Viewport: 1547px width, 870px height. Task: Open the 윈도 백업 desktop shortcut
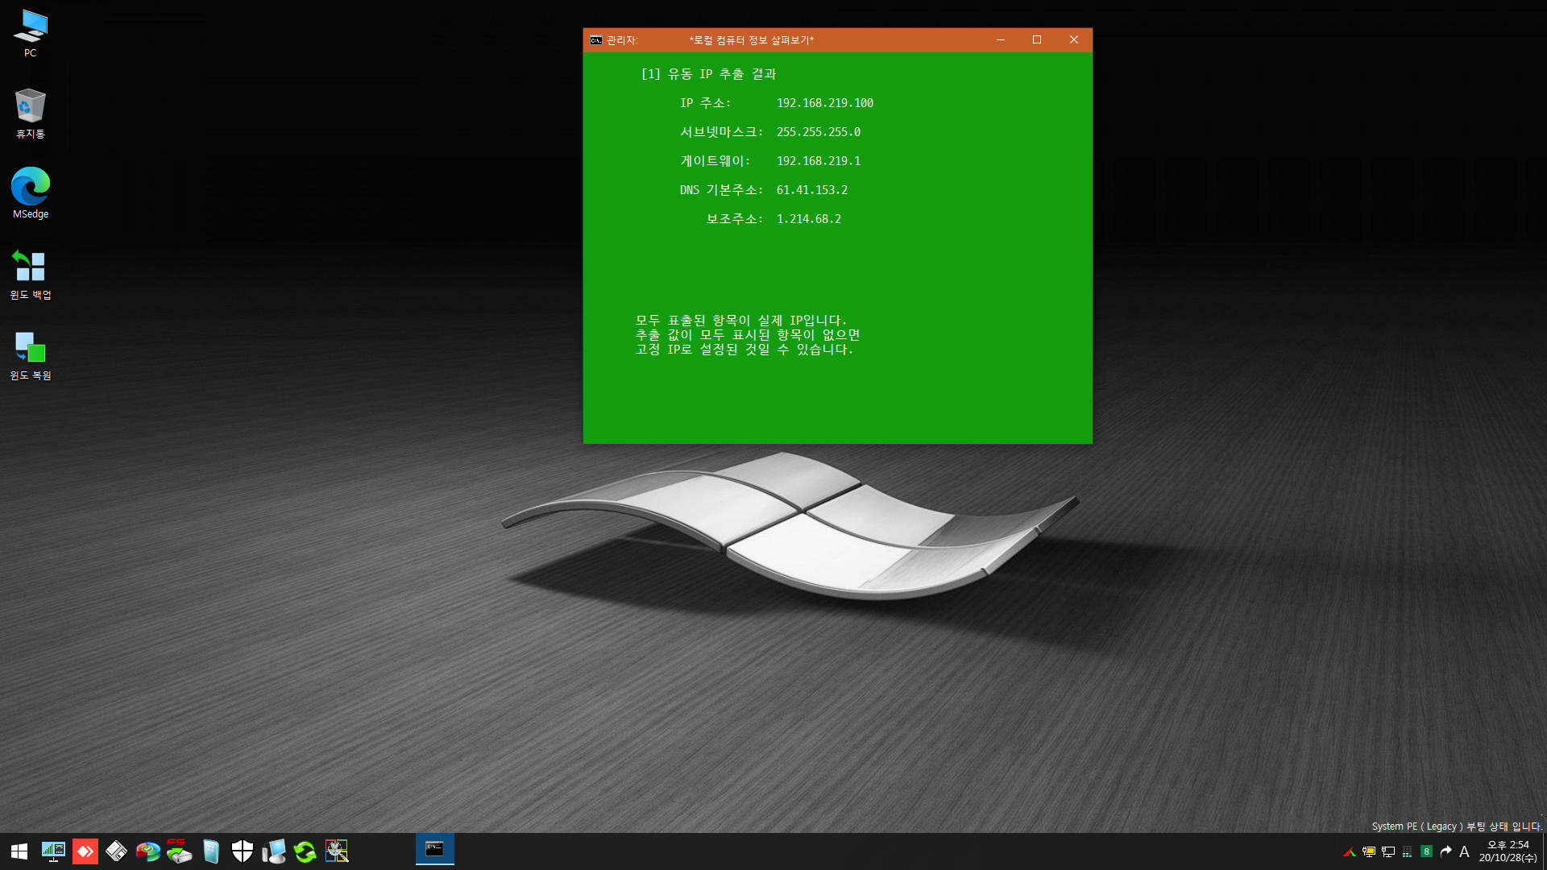click(30, 275)
